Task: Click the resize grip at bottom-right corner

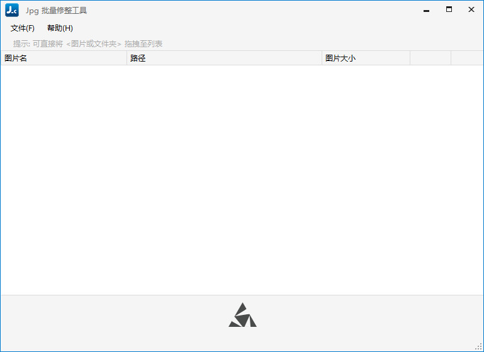Action: [x=478, y=347]
